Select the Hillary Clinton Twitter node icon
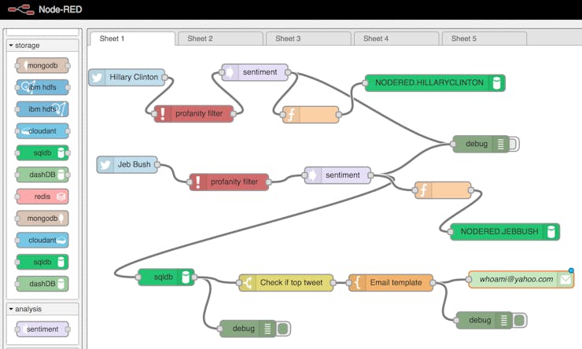The image size is (582, 349). pos(97,78)
